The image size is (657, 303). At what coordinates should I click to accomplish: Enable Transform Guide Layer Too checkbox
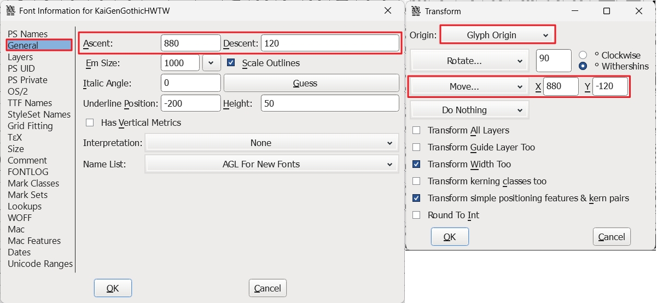[416, 147]
